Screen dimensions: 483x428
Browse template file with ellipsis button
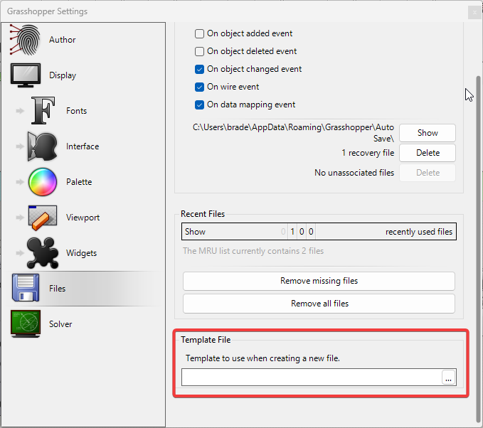[x=448, y=378]
